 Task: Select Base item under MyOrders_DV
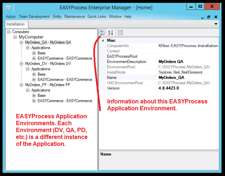click(42, 74)
